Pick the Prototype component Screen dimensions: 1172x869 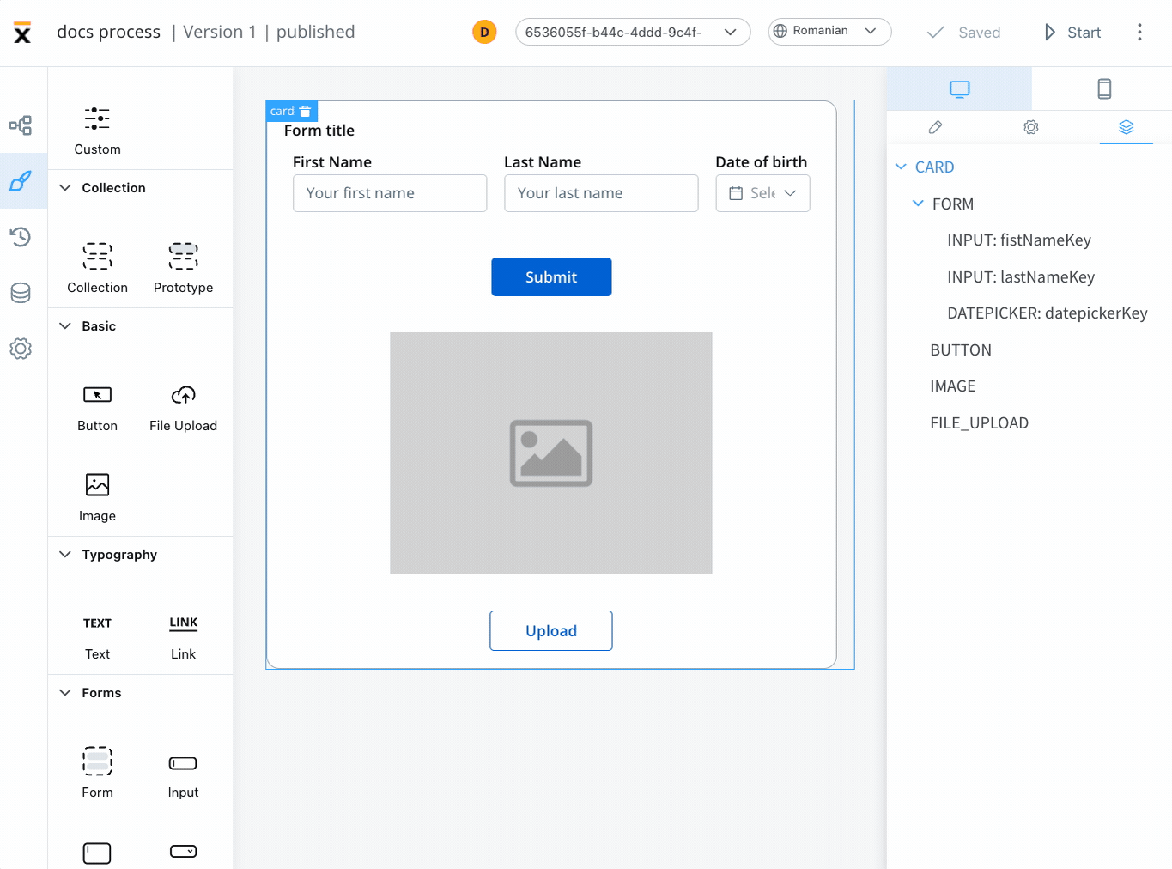[183, 269]
